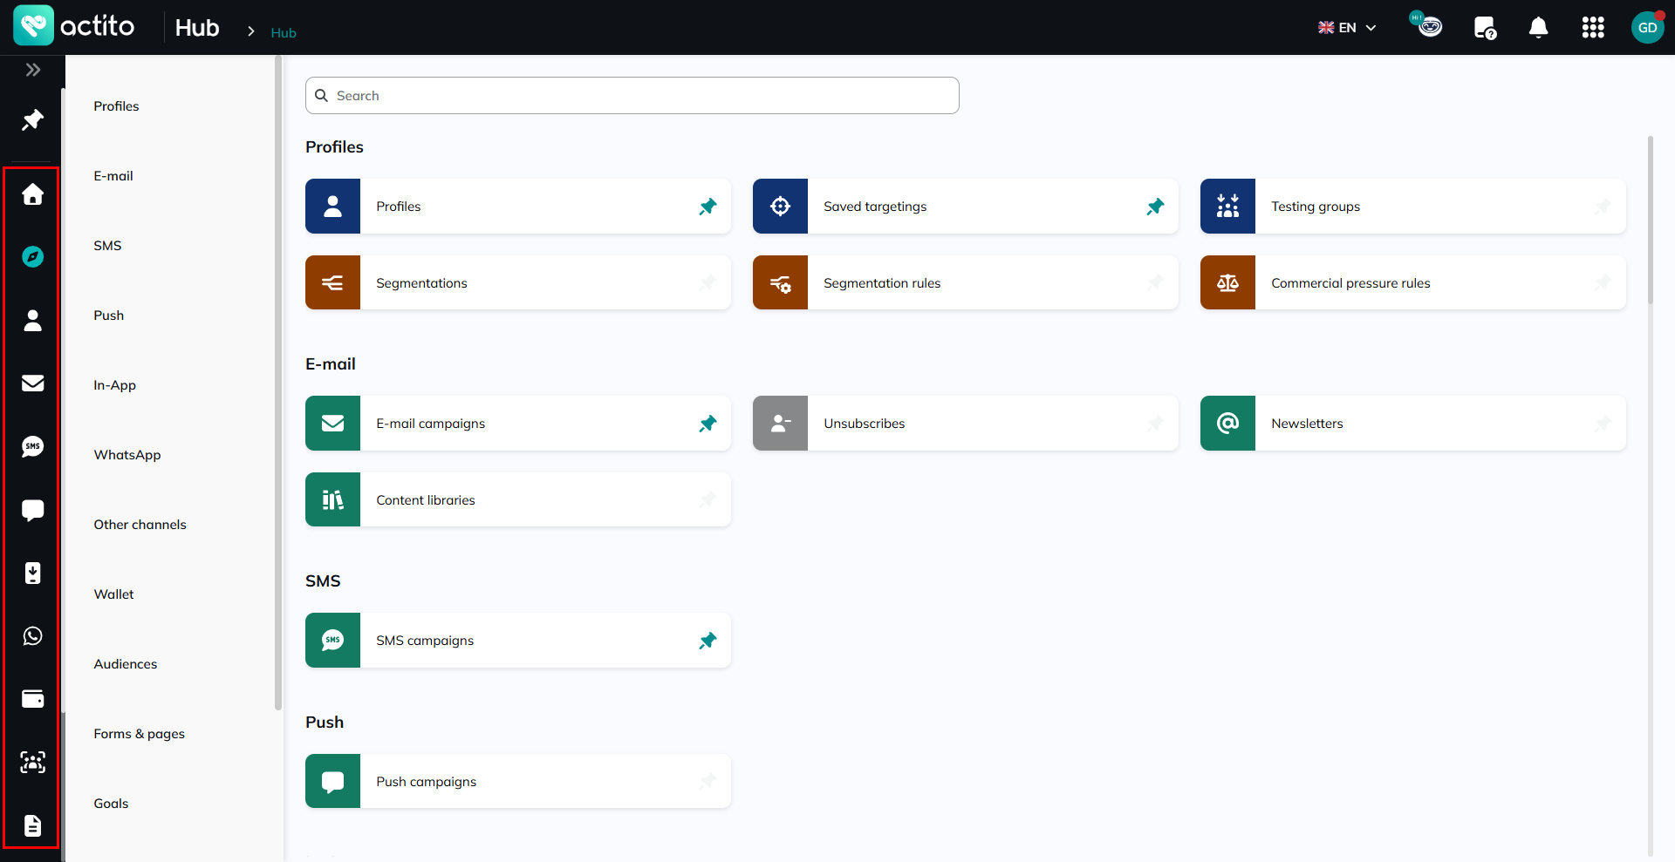Open the GD user avatar menu
The height and width of the screenshot is (862, 1675).
pyautogui.click(x=1647, y=28)
